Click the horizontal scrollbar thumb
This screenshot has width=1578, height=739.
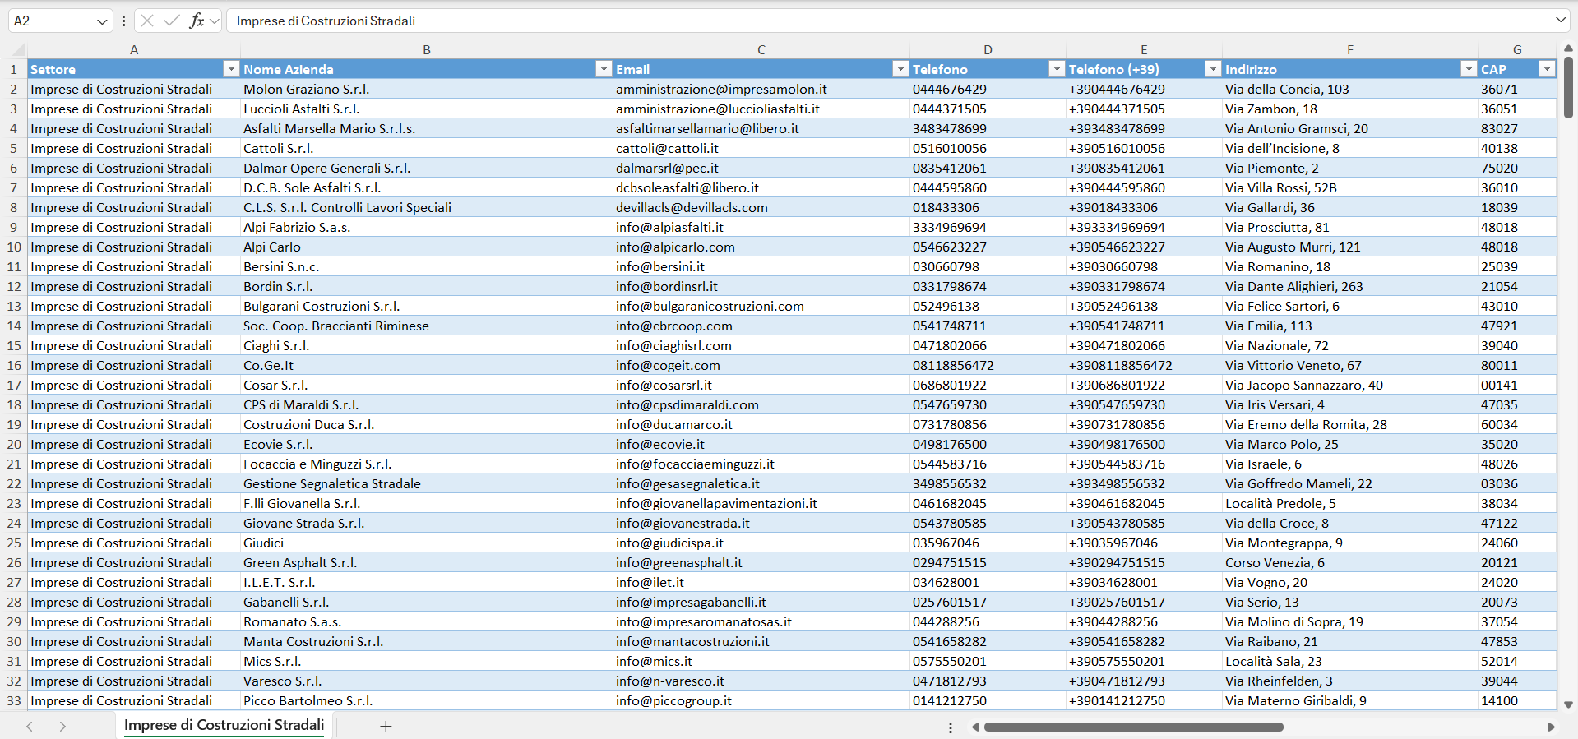click(1133, 727)
